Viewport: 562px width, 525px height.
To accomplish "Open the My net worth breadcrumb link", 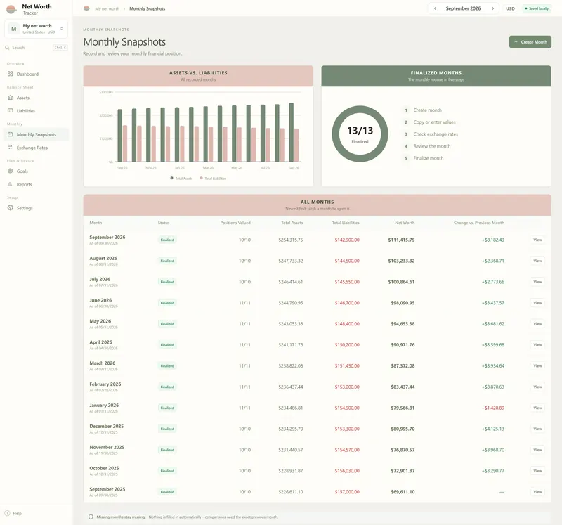I will pos(107,8).
